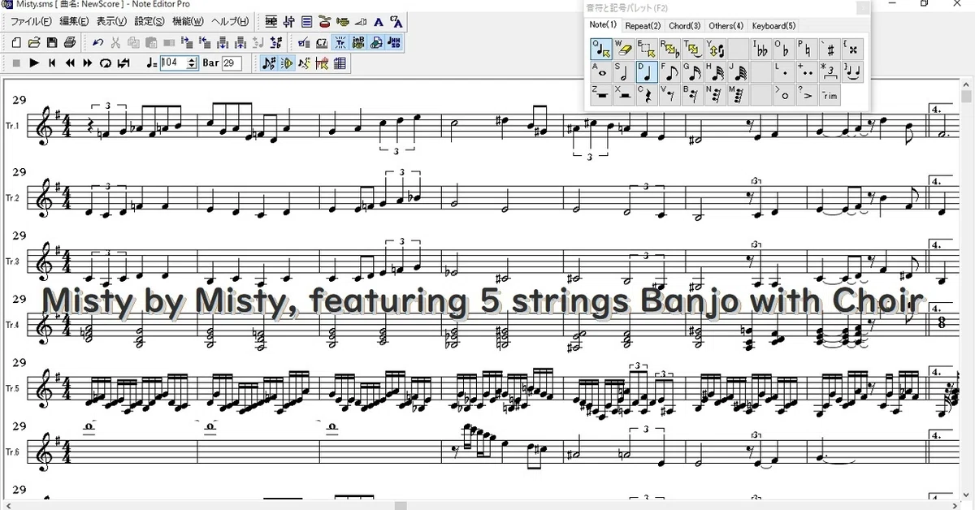Start playback with the play button
The height and width of the screenshot is (510, 975).
coord(34,63)
